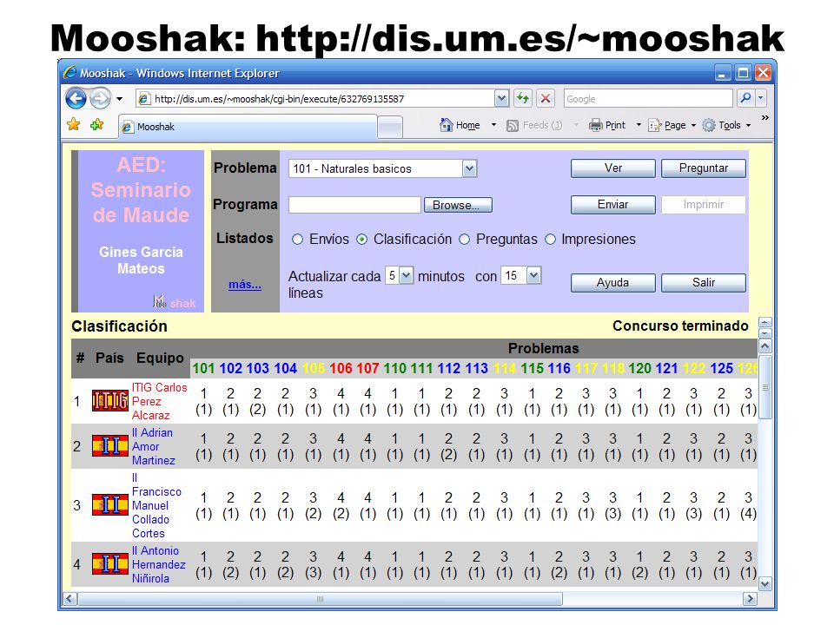Click the II flag icon next to Adrian Amor Martinez
Image resolution: width=834 pixels, height=625 pixels.
point(110,446)
